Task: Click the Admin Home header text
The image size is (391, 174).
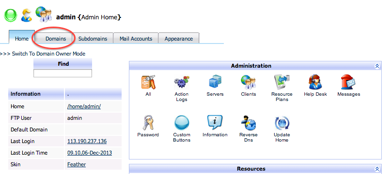Action: pos(99,17)
